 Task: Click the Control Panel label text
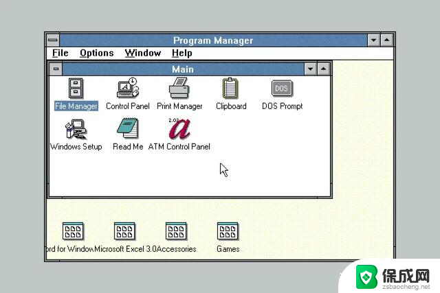[x=128, y=106]
